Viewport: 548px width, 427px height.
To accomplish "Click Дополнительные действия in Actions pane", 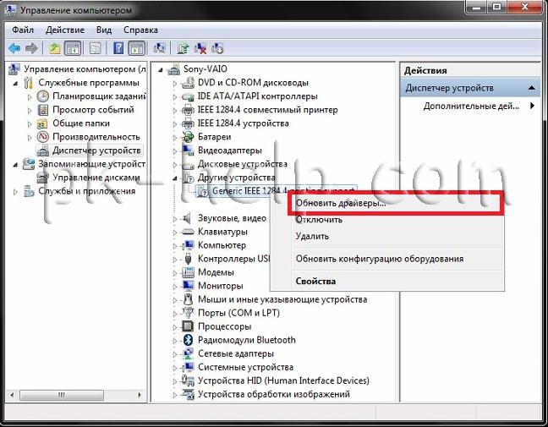I will click(x=471, y=106).
